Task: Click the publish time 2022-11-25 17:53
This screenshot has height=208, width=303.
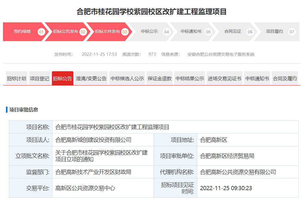Action: point(99,54)
